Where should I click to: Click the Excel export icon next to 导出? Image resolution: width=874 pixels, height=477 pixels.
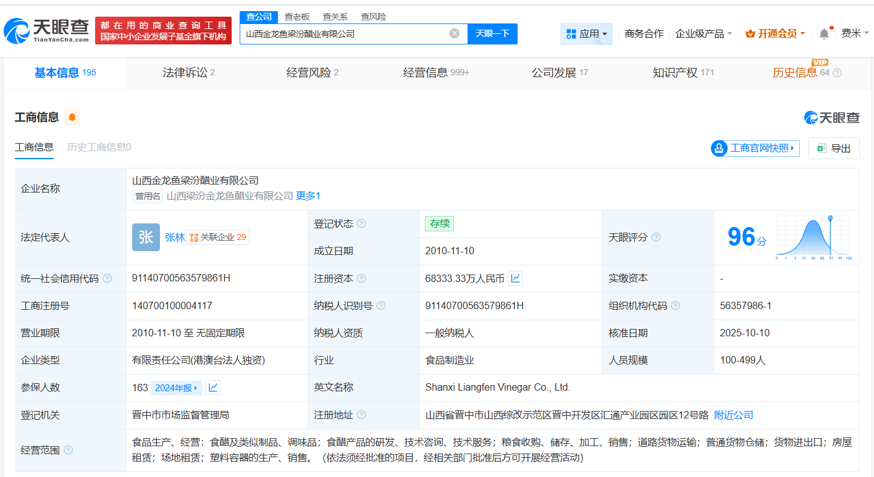coord(821,147)
